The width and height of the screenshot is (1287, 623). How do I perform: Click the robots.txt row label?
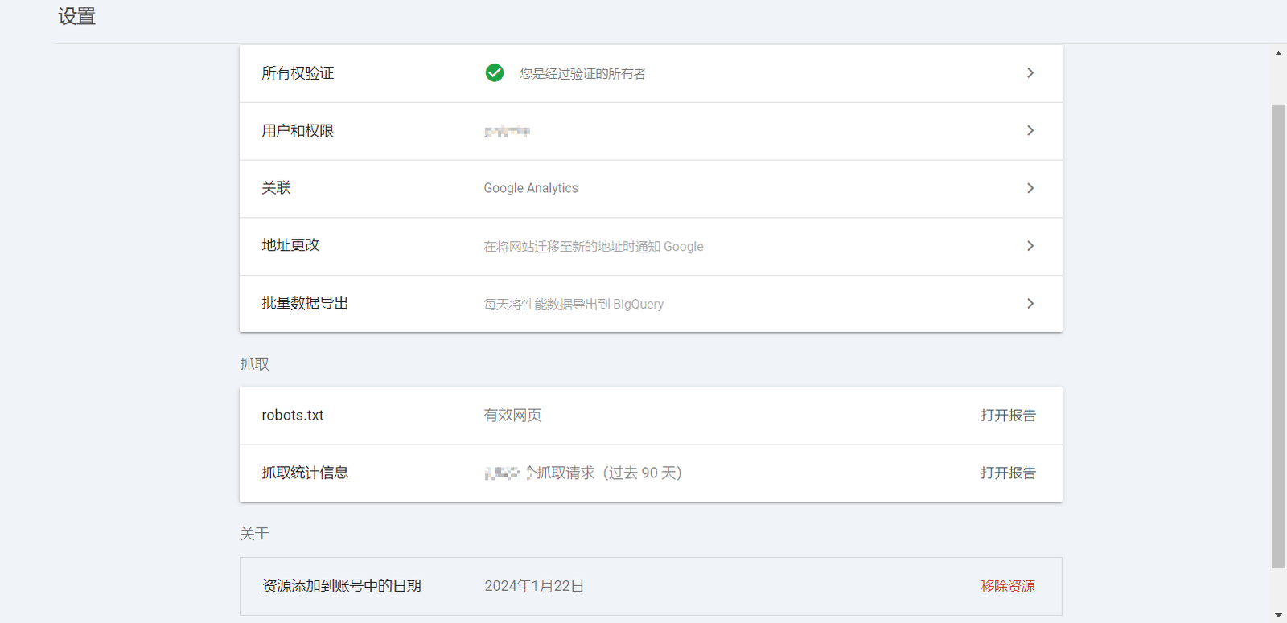(x=293, y=416)
